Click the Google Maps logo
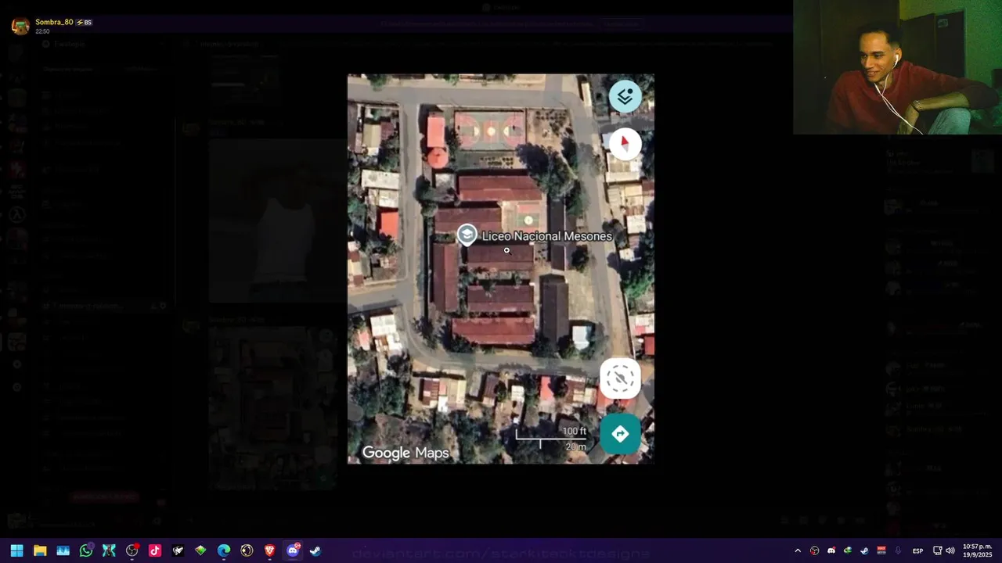 (405, 453)
